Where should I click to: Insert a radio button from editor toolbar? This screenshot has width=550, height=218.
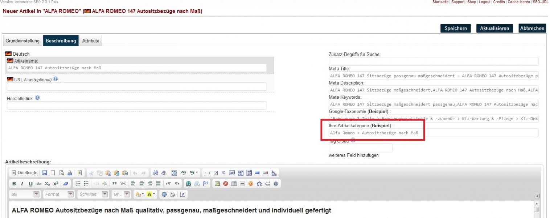point(225,173)
